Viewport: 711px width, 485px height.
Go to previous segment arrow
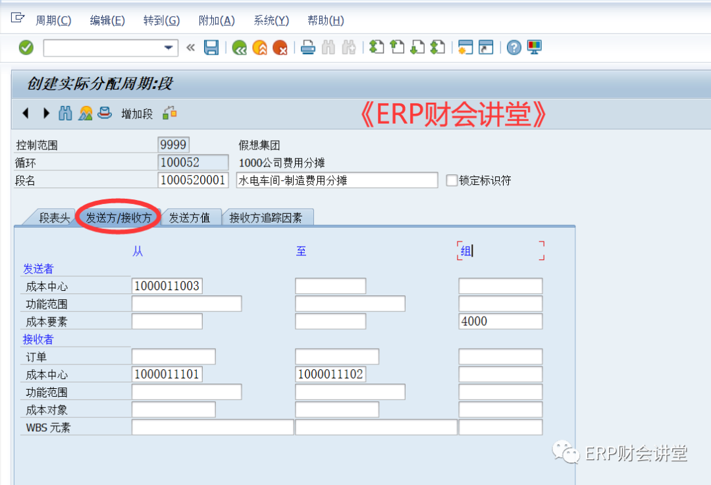[26, 113]
